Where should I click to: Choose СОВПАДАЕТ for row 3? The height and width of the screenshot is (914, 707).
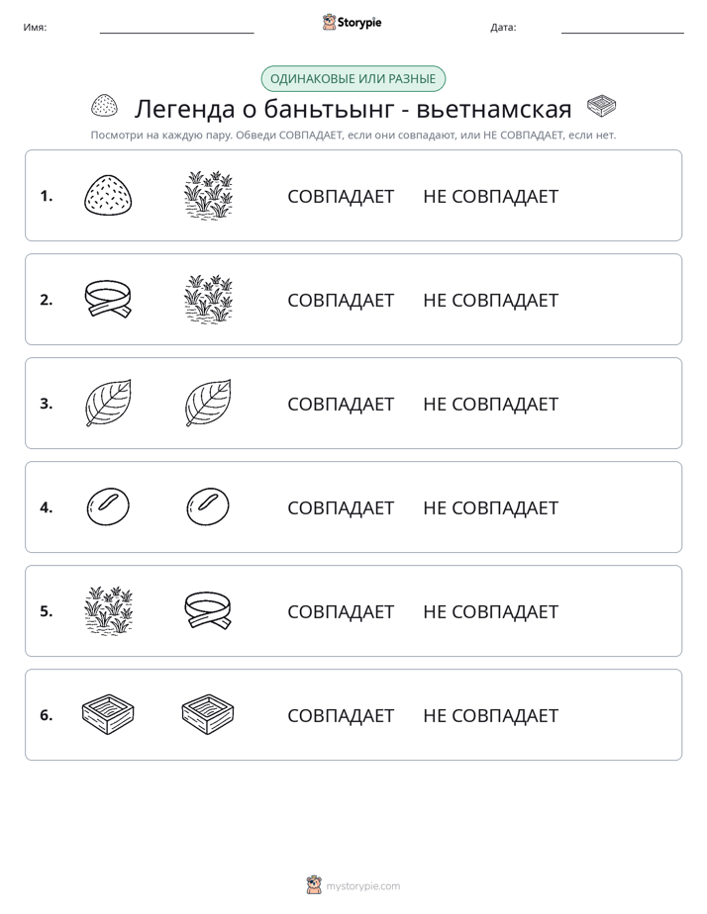pos(341,404)
